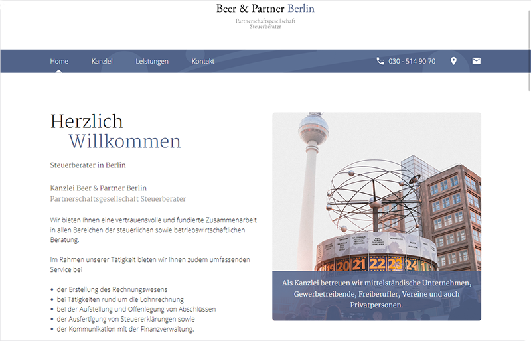
Task: Call the number 030 - 514 90 70
Action: (x=412, y=61)
